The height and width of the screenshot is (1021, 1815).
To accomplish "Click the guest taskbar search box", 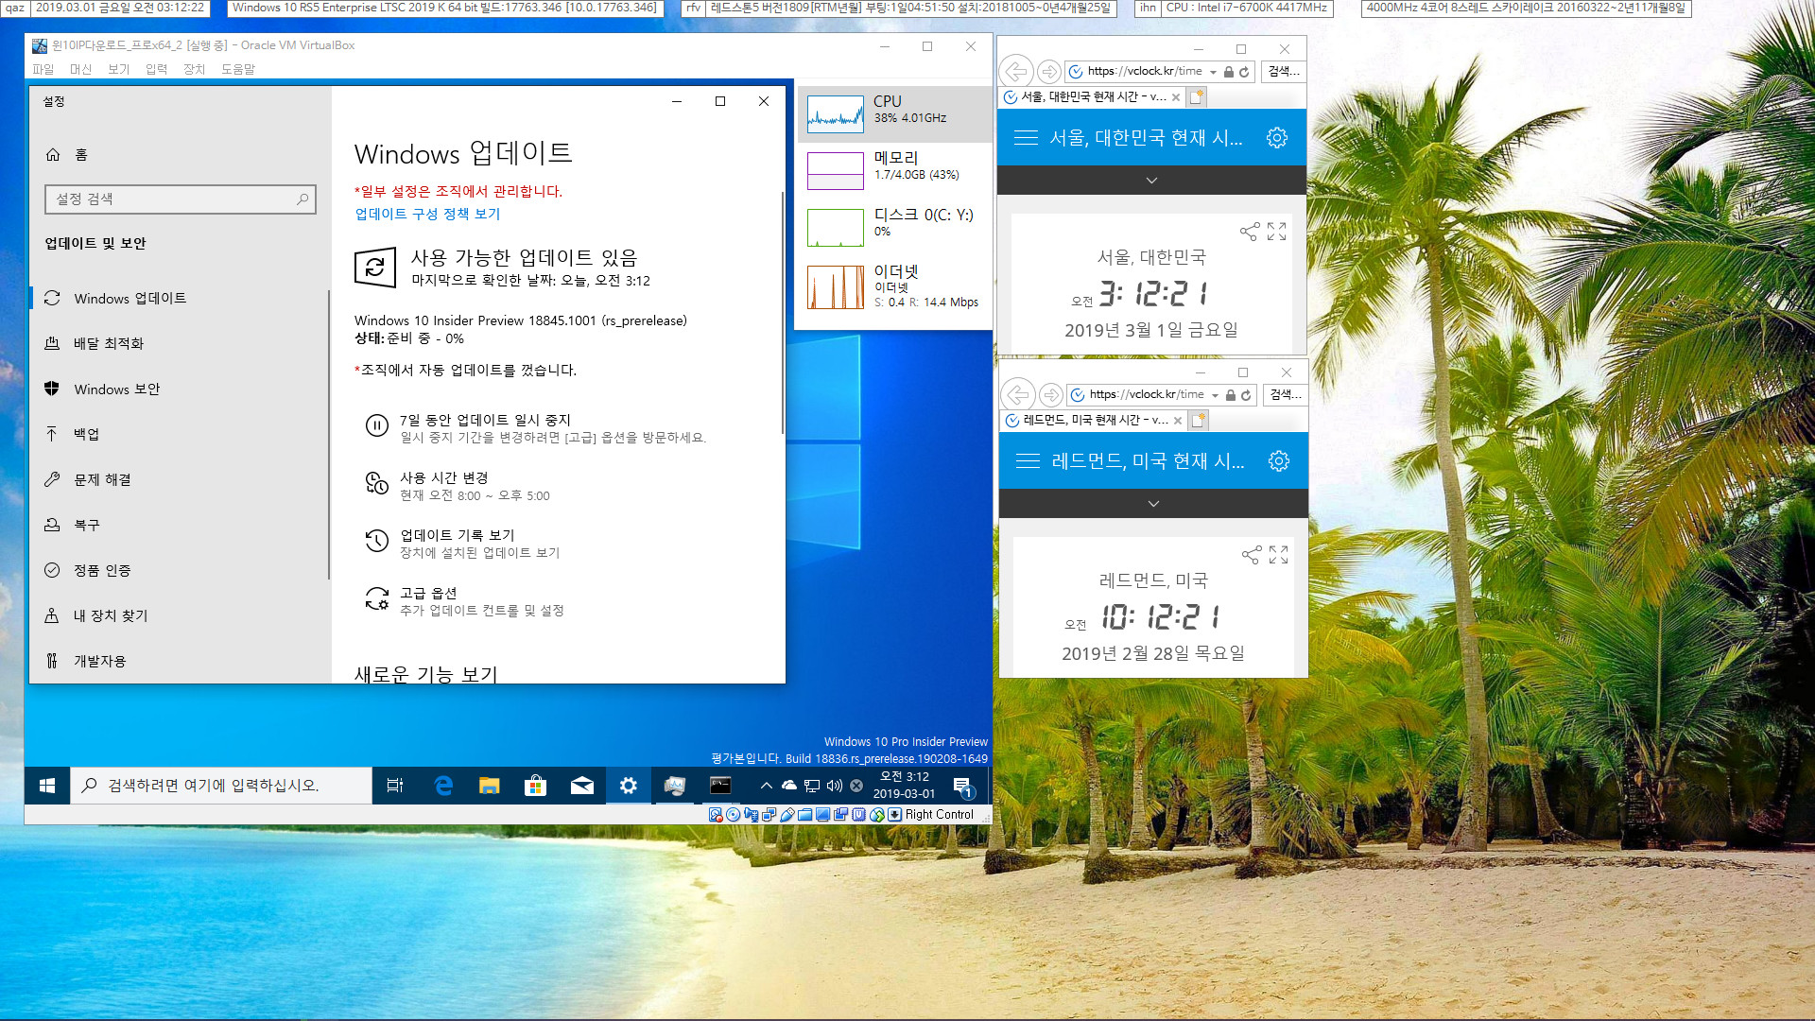I will click(221, 786).
